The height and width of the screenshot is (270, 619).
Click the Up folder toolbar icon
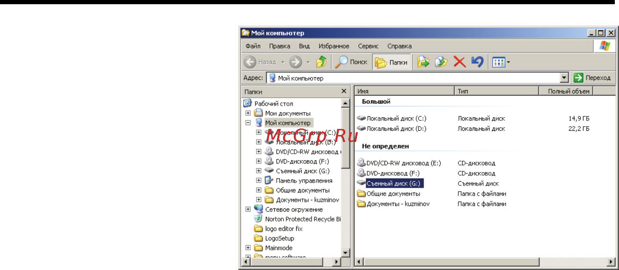[321, 62]
